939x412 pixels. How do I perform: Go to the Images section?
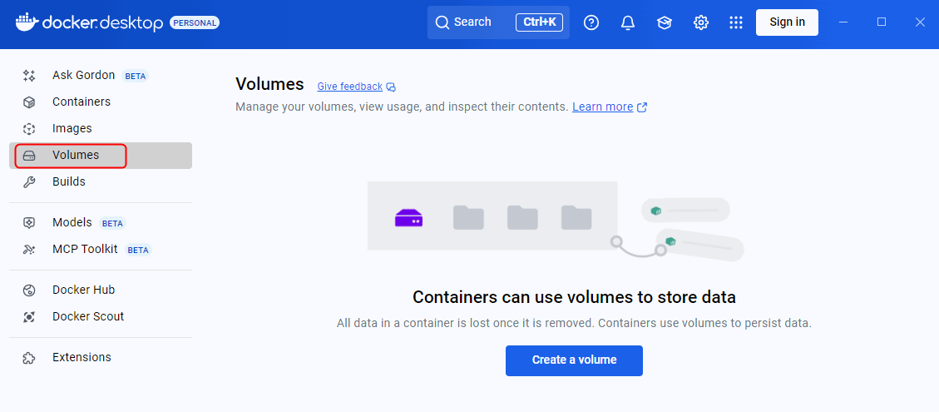[x=72, y=129]
